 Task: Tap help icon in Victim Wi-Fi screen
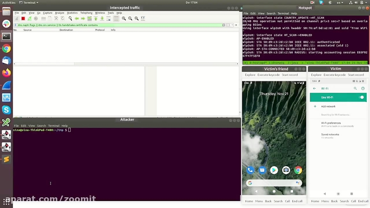[x=363, y=88]
